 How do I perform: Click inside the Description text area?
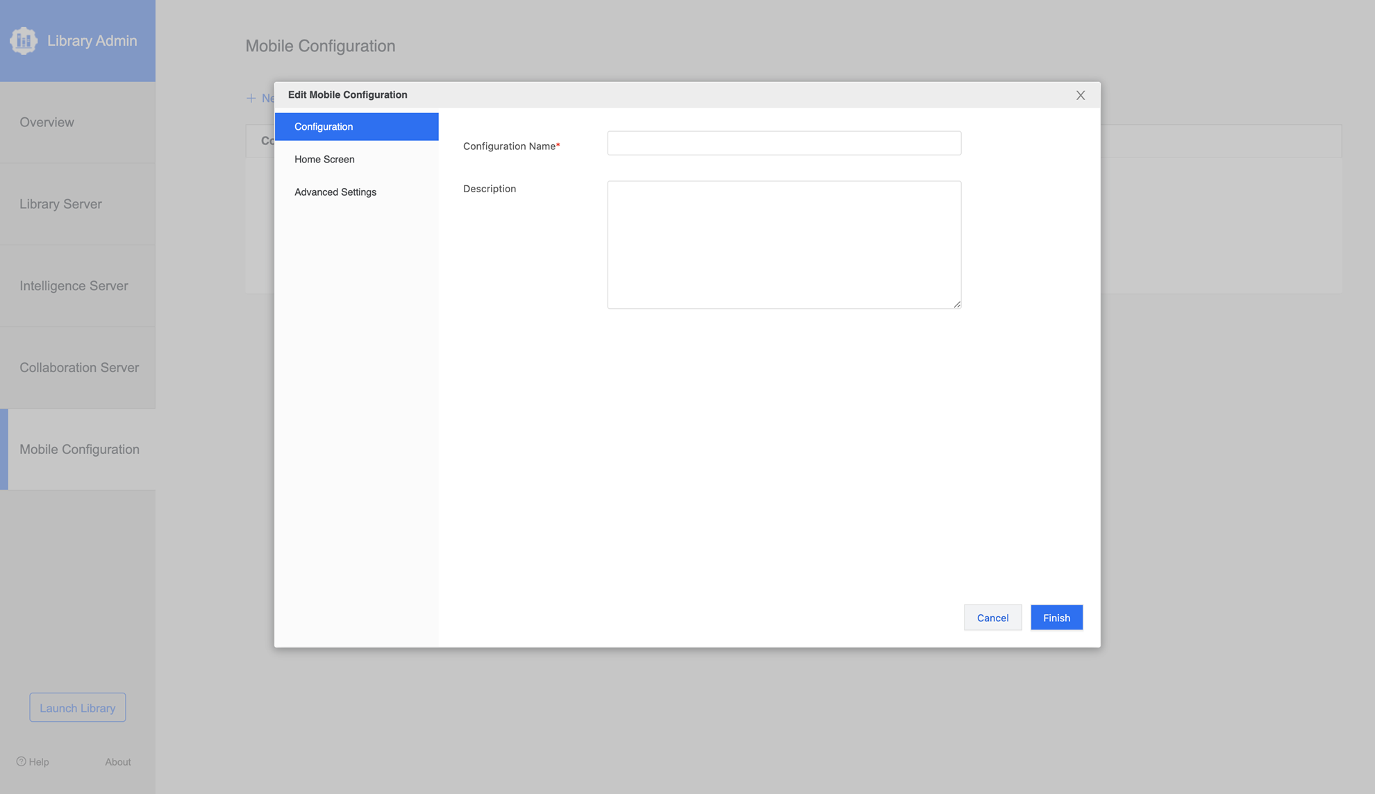pos(783,244)
